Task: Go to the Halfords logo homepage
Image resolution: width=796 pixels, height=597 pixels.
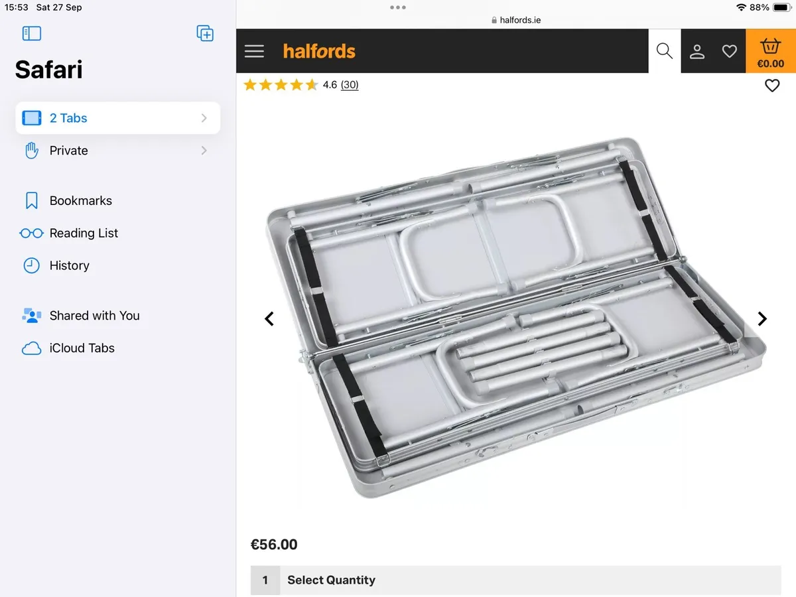Action: [319, 51]
